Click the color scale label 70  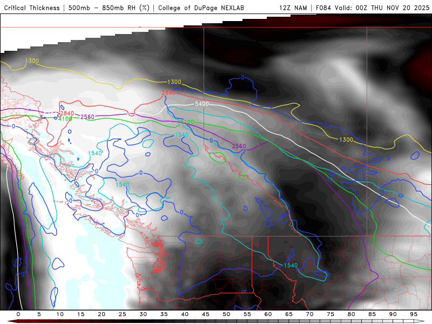tap(309, 314)
